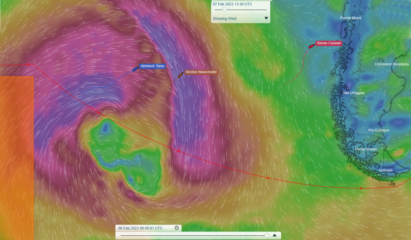The image size is (411, 240).
Task: Click the Villa O'Higgins map label
Action: click(x=353, y=93)
